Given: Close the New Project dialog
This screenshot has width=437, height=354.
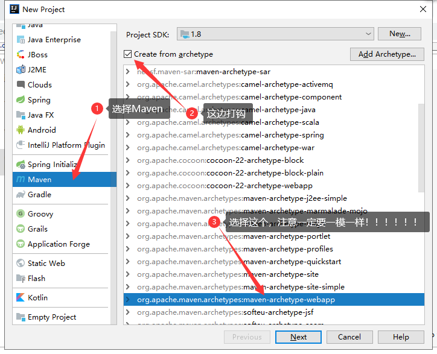Looking at the screenshot, I should (423, 9).
